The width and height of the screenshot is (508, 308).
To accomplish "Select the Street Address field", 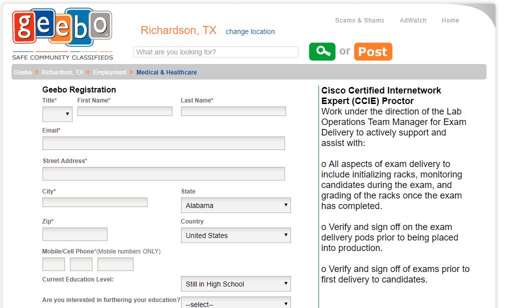I will [163, 173].
